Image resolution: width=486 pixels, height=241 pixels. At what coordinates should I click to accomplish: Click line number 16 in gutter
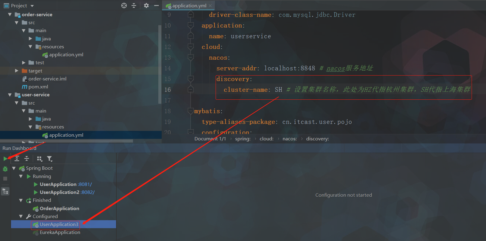tap(168, 90)
